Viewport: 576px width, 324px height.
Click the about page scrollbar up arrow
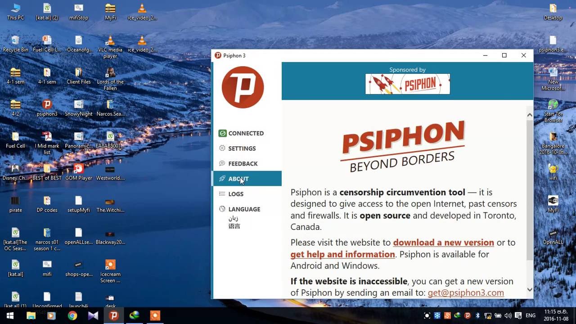click(x=530, y=115)
